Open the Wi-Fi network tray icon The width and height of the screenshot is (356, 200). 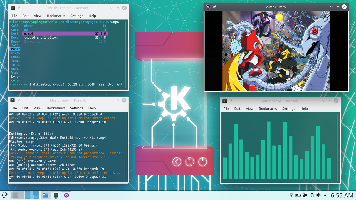click(x=291, y=195)
